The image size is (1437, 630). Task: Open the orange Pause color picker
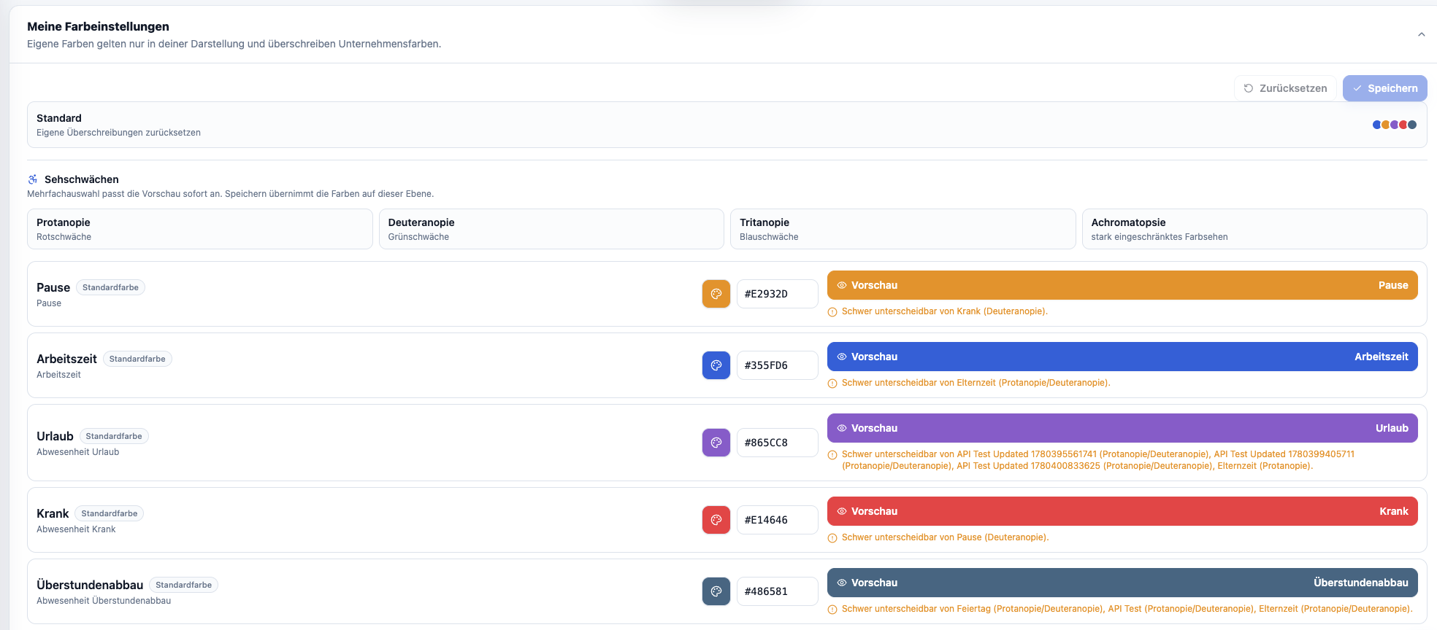click(716, 294)
